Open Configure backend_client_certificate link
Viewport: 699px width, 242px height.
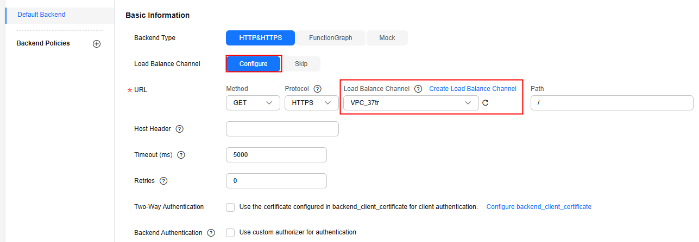coord(539,207)
